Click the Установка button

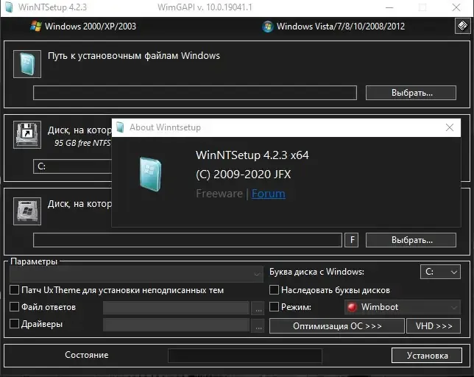tap(427, 355)
